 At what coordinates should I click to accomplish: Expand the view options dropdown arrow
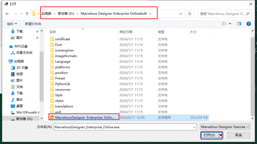[230, 24]
